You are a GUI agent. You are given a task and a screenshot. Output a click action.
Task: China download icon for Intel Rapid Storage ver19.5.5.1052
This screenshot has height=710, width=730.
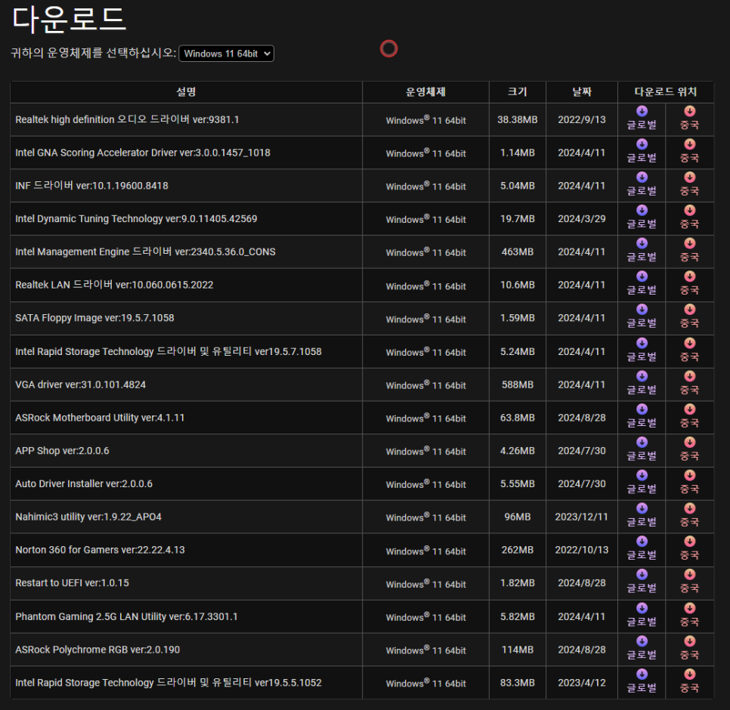689,674
